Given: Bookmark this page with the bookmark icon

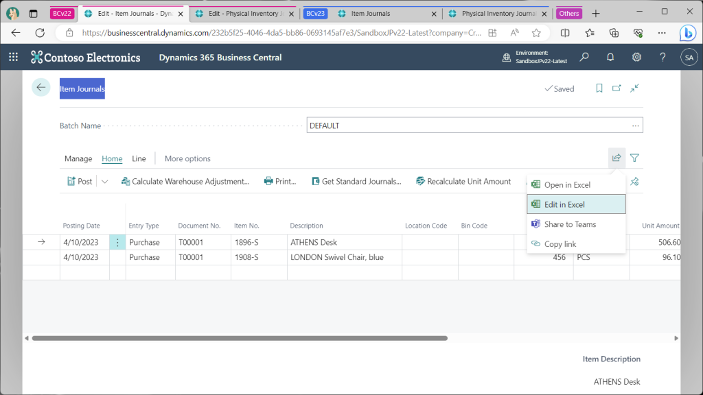Looking at the screenshot, I should 599,88.
